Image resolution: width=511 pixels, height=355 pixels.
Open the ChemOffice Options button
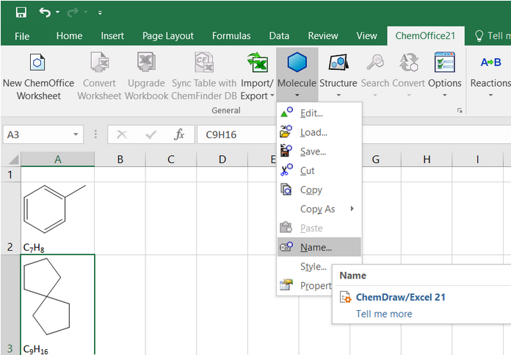tap(444, 75)
